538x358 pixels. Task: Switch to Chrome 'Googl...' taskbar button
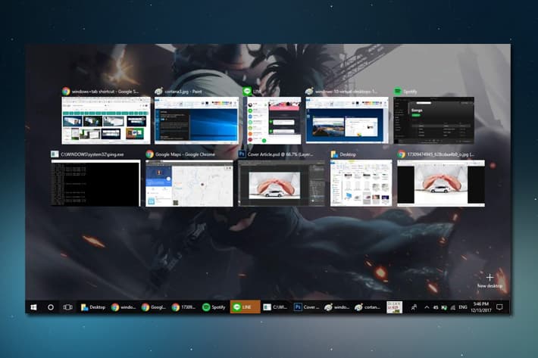click(x=153, y=307)
